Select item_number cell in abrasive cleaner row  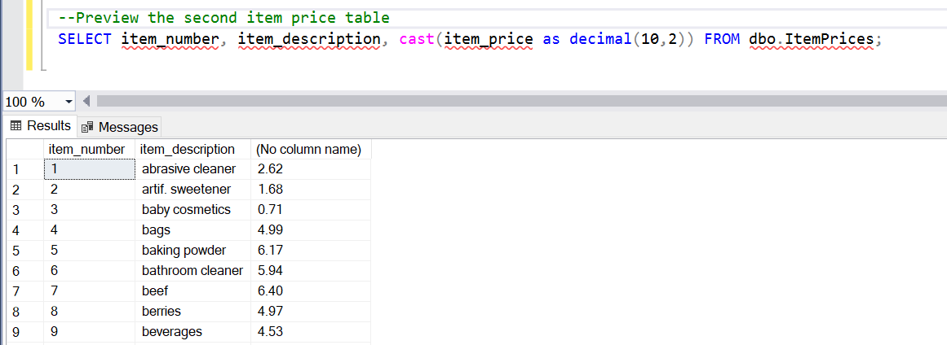[90, 169]
